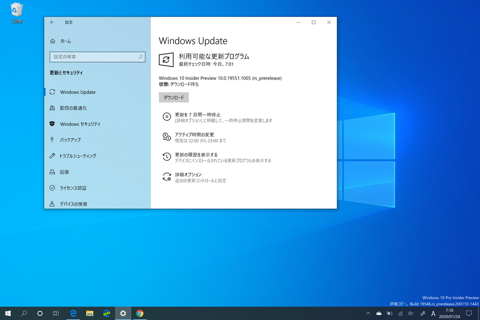Launch Microsoft Edge from the taskbar
The image size is (480, 320).
point(73,313)
